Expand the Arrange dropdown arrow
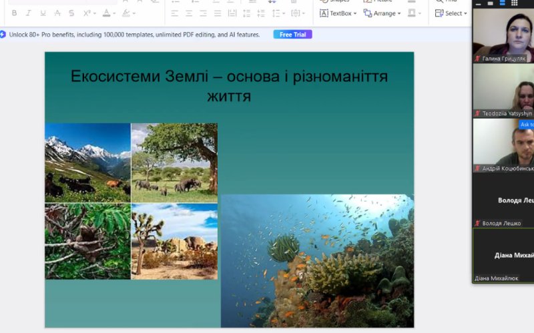This screenshot has height=333, width=534. (x=399, y=13)
